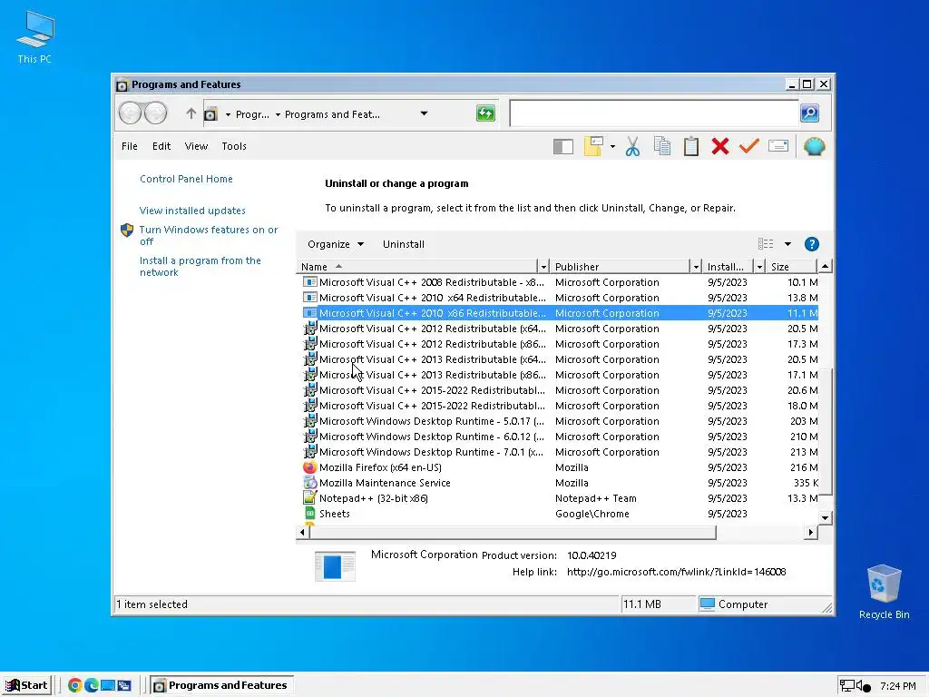Go up one level with the up arrow
Image resolution: width=929 pixels, height=697 pixels.
[191, 113]
